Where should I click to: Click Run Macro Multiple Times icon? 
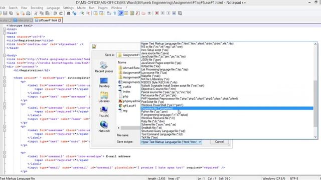pyautogui.click(x=174, y=13)
